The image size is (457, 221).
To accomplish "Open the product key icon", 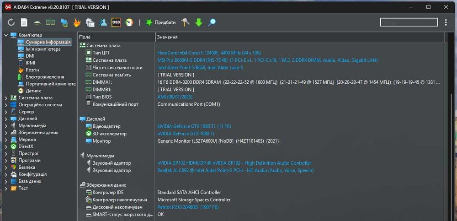I will pyautogui.click(x=185, y=22).
